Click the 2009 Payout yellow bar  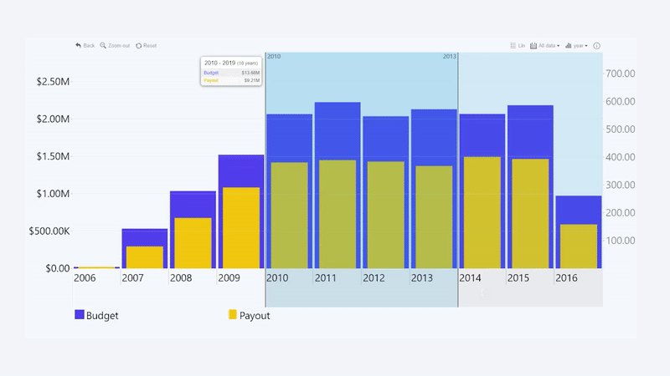point(241,228)
